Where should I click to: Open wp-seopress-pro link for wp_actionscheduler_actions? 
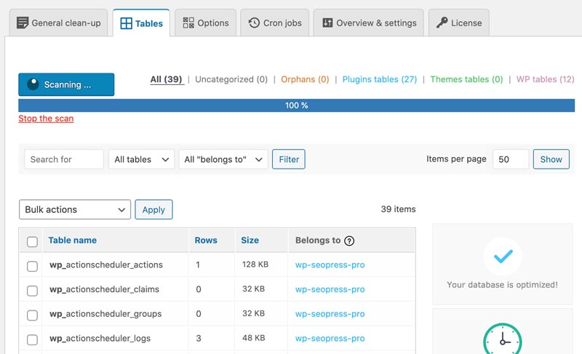tap(330, 265)
